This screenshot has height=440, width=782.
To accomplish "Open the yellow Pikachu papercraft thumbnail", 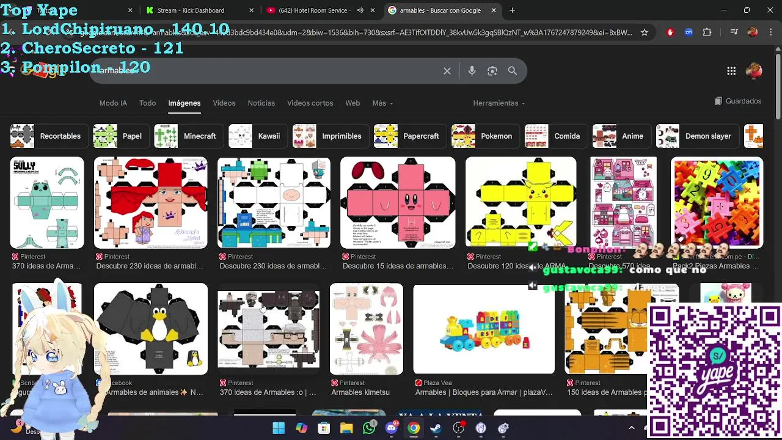I will click(521, 203).
